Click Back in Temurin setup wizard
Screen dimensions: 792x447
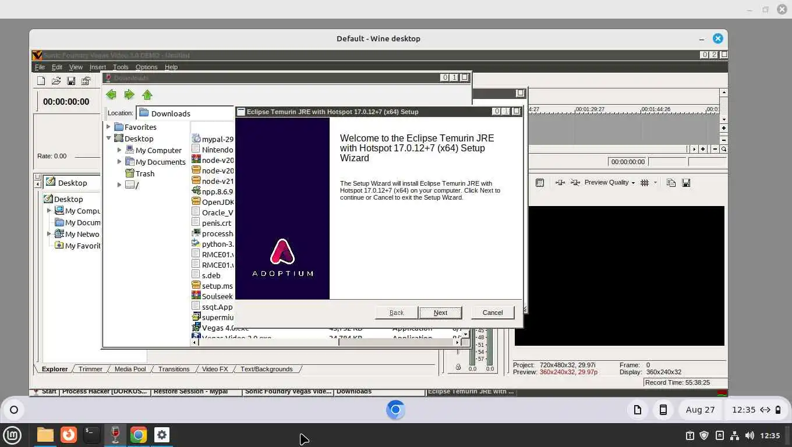[397, 313]
